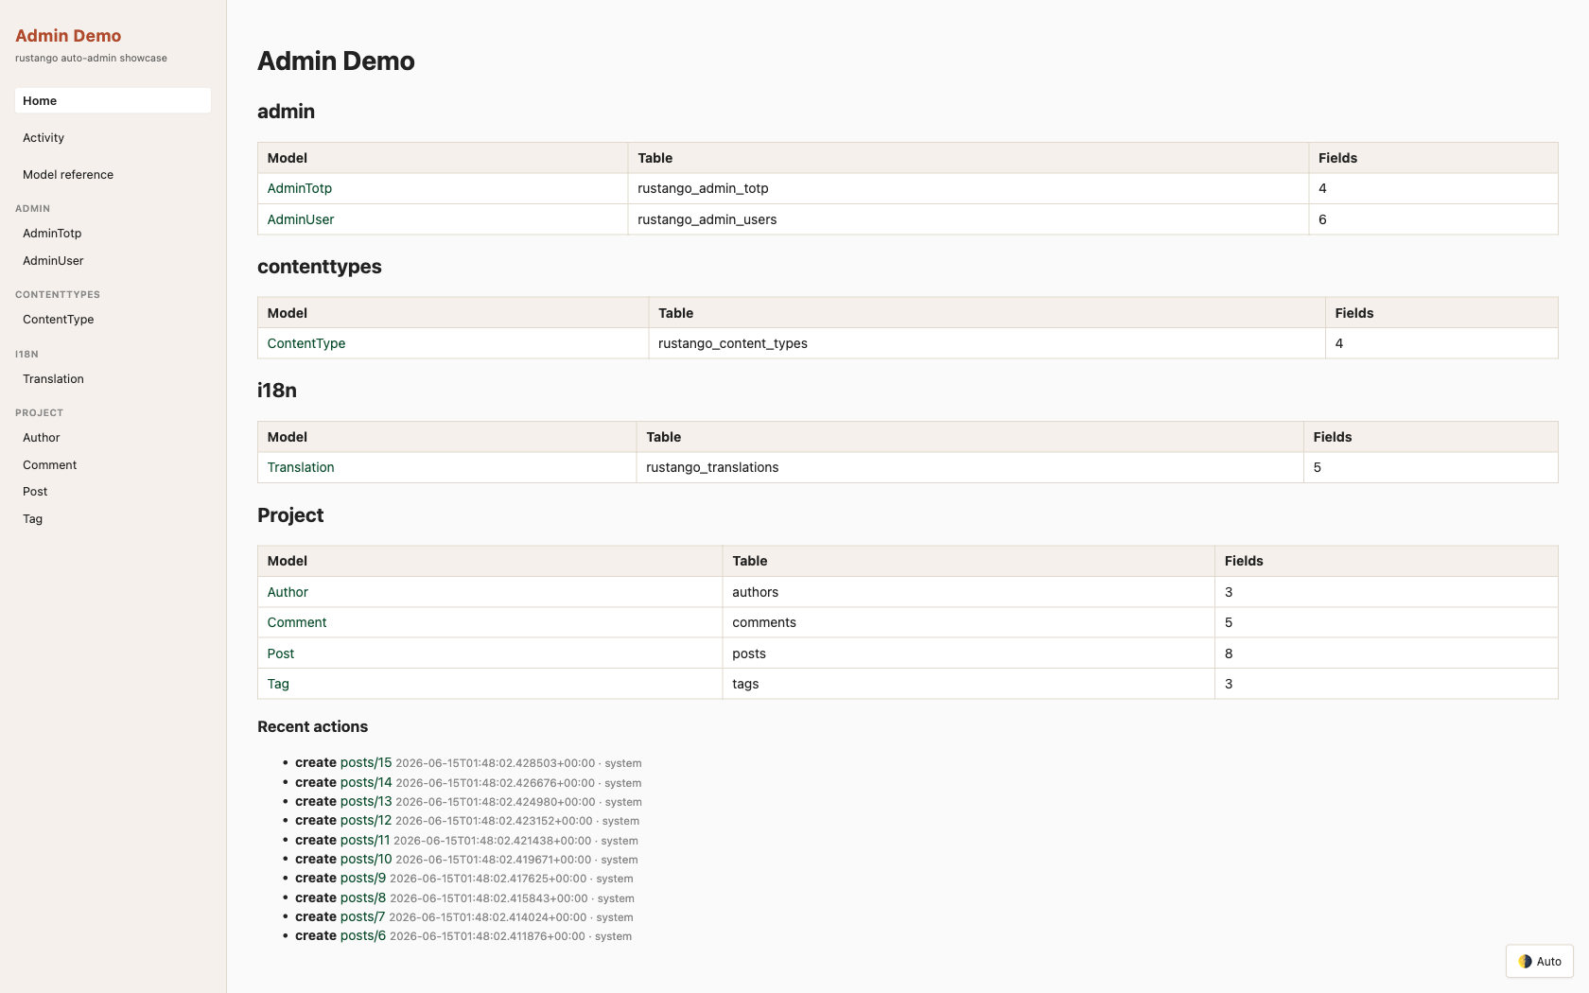Open the posts/6 recent action link
Screen dimensions: 1589x993
[363, 935]
